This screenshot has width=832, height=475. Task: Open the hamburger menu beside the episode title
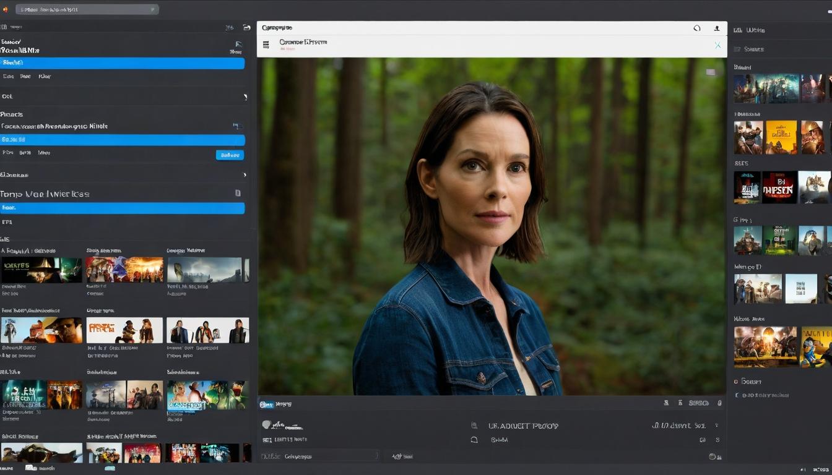point(266,44)
